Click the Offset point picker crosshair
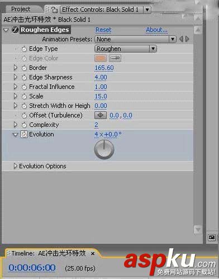 pyautogui.click(x=101, y=115)
